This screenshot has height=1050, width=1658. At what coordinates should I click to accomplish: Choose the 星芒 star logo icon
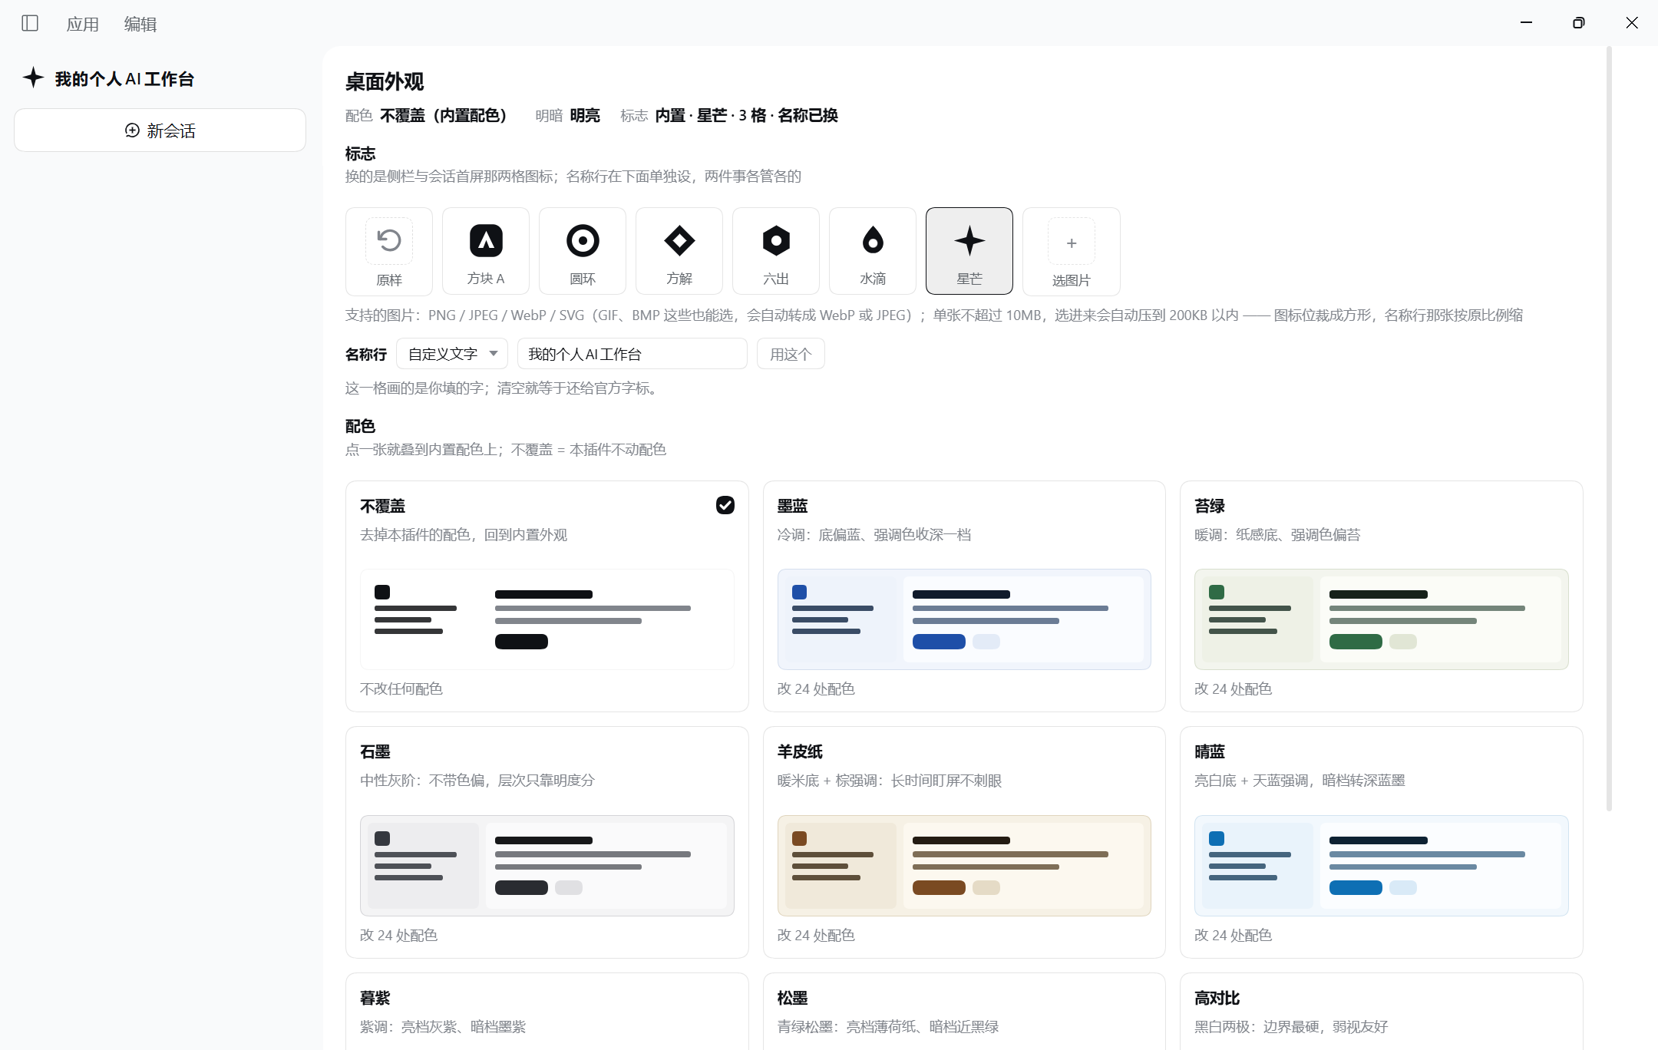[969, 251]
